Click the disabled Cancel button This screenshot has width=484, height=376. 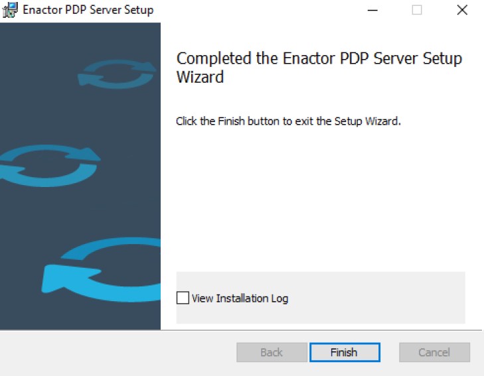434,352
